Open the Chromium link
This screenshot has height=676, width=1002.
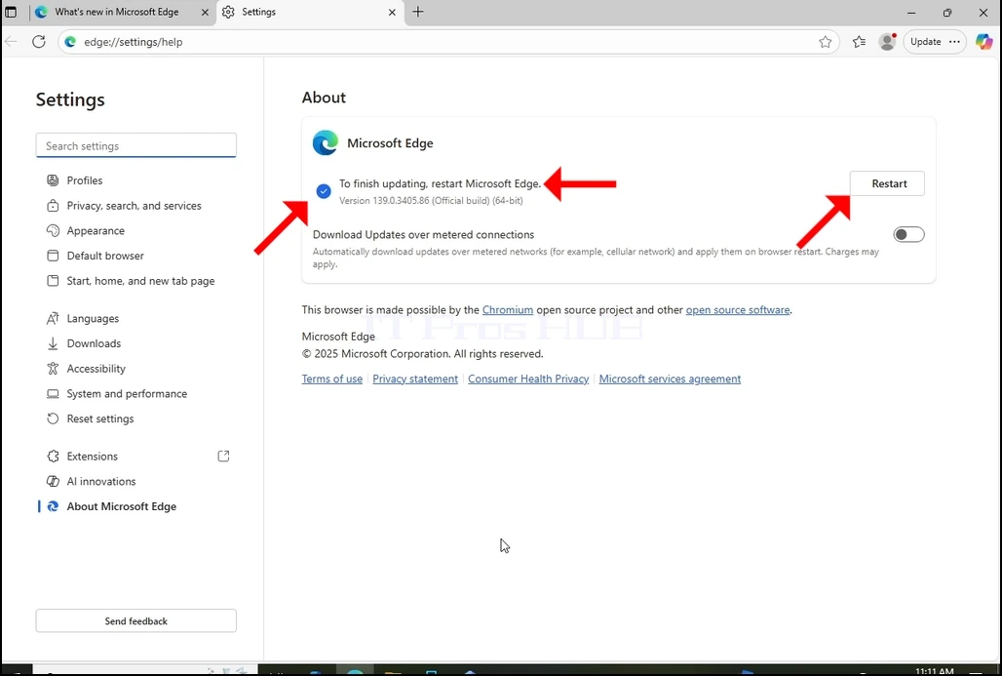pyautogui.click(x=508, y=309)
